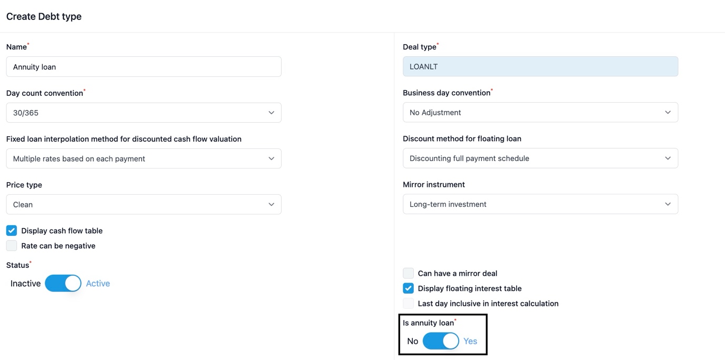The width and height of the screenshot is (725, 360).
Task: Click the Display floating interest table label
Action: (x=470, y=288)
